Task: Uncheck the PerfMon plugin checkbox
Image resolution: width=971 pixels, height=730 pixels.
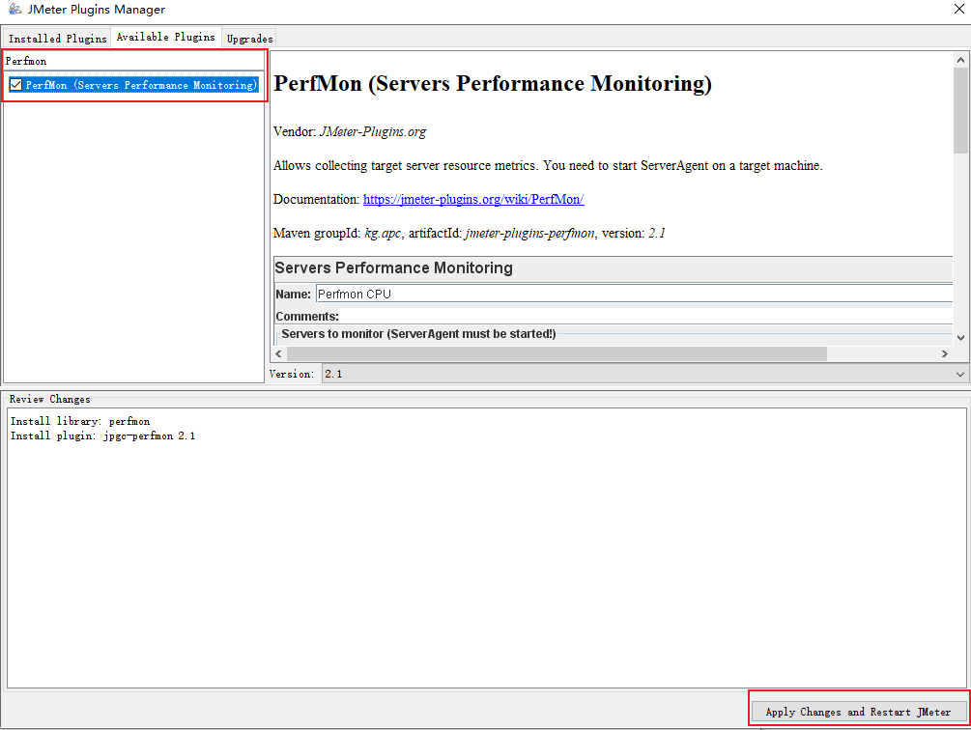Action: [x=16, y=85]
